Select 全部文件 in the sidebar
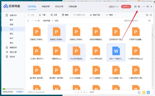155x96 pixels. pyautogui.click(x=13, y=15)
